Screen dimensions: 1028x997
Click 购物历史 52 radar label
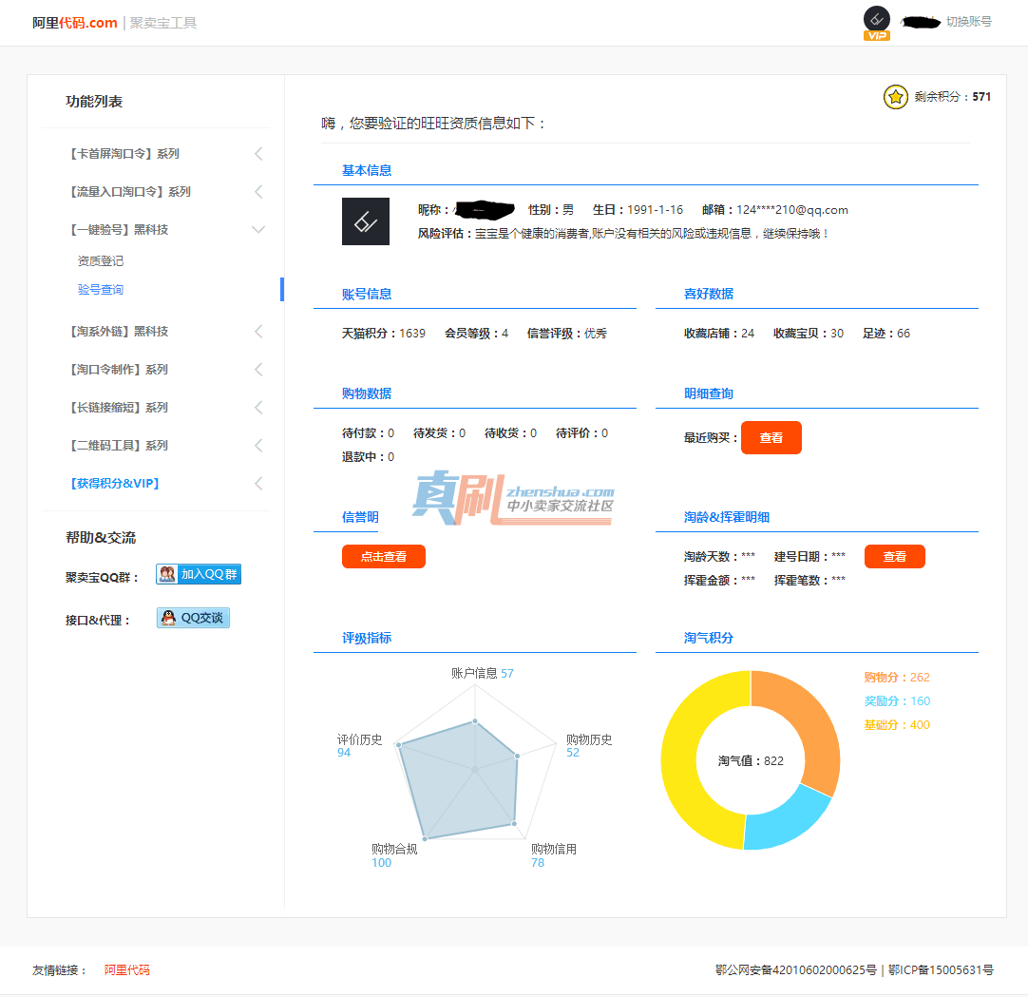[x=589, y=746]
